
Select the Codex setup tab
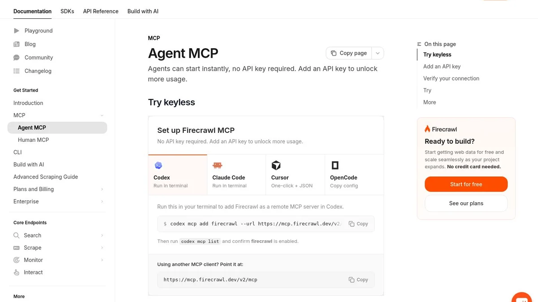[178, 174]
